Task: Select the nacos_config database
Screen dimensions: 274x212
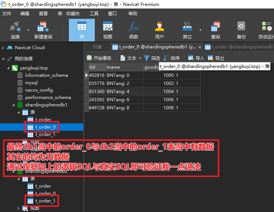Action: click(x=39, y=90)
